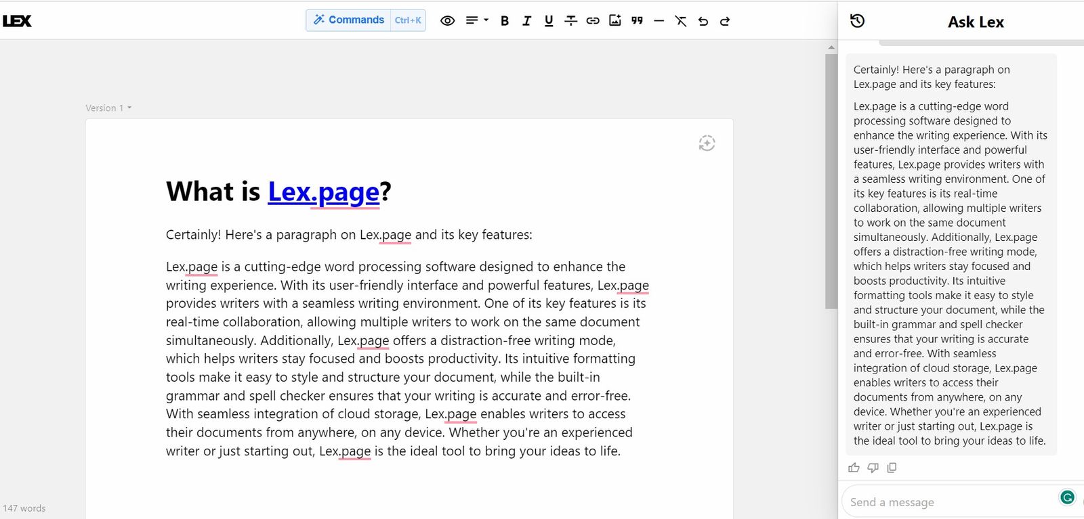Screen dimensions: 1084x519
Task: Toggle the eye preview mode icon
Action: [447, 21]
